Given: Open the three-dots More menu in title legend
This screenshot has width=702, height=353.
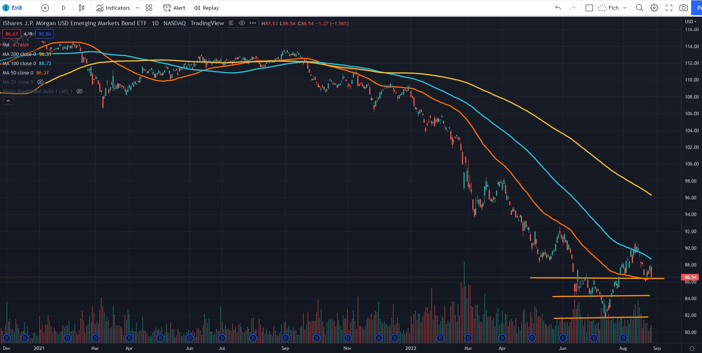Looking at the screenshot, I should click(253, 23).
